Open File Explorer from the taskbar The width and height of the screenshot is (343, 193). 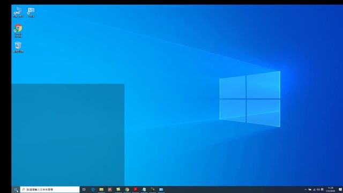pyautogui.click(x=101, y=189)
